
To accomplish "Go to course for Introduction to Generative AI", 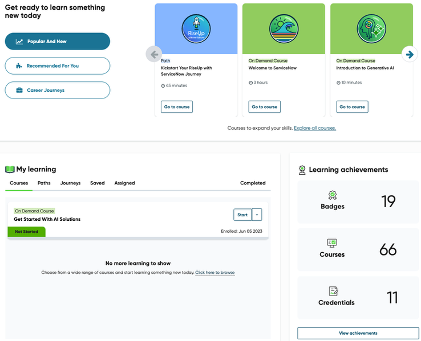I will pos(353,106).
